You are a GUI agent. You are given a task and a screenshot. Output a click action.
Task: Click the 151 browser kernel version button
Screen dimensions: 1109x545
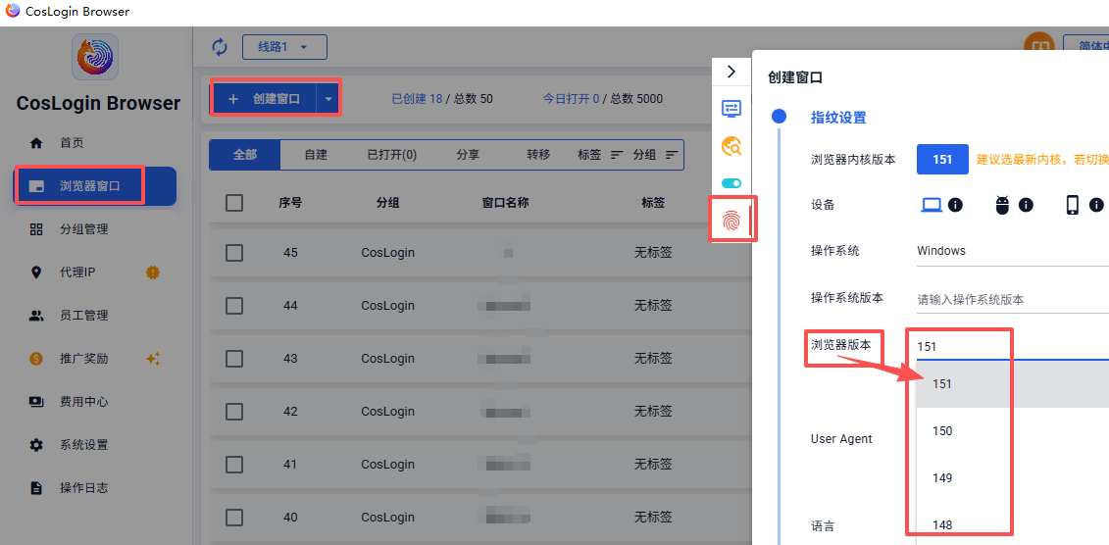[x=942, y=160]
